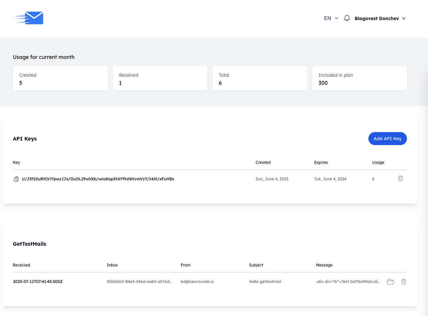
Task: Open the notifications bell
Action: (347, 18)
